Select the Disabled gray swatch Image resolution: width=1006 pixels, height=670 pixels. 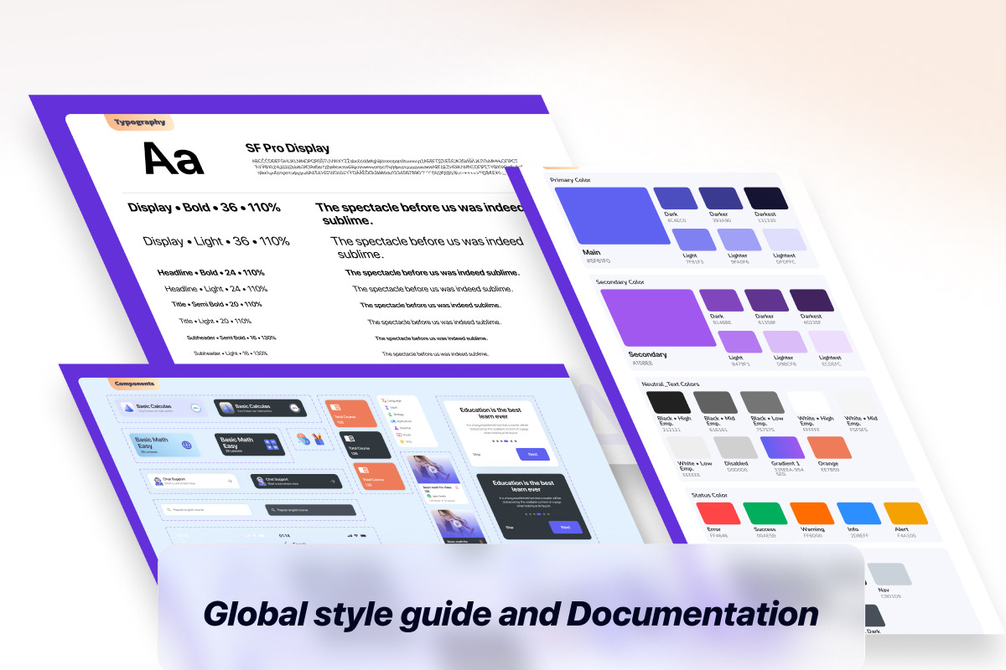(735, 448)
